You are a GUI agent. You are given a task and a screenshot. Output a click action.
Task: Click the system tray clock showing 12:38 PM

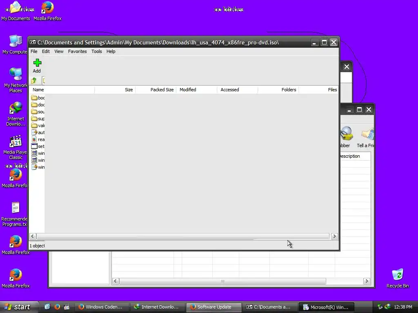click(403, 307)
